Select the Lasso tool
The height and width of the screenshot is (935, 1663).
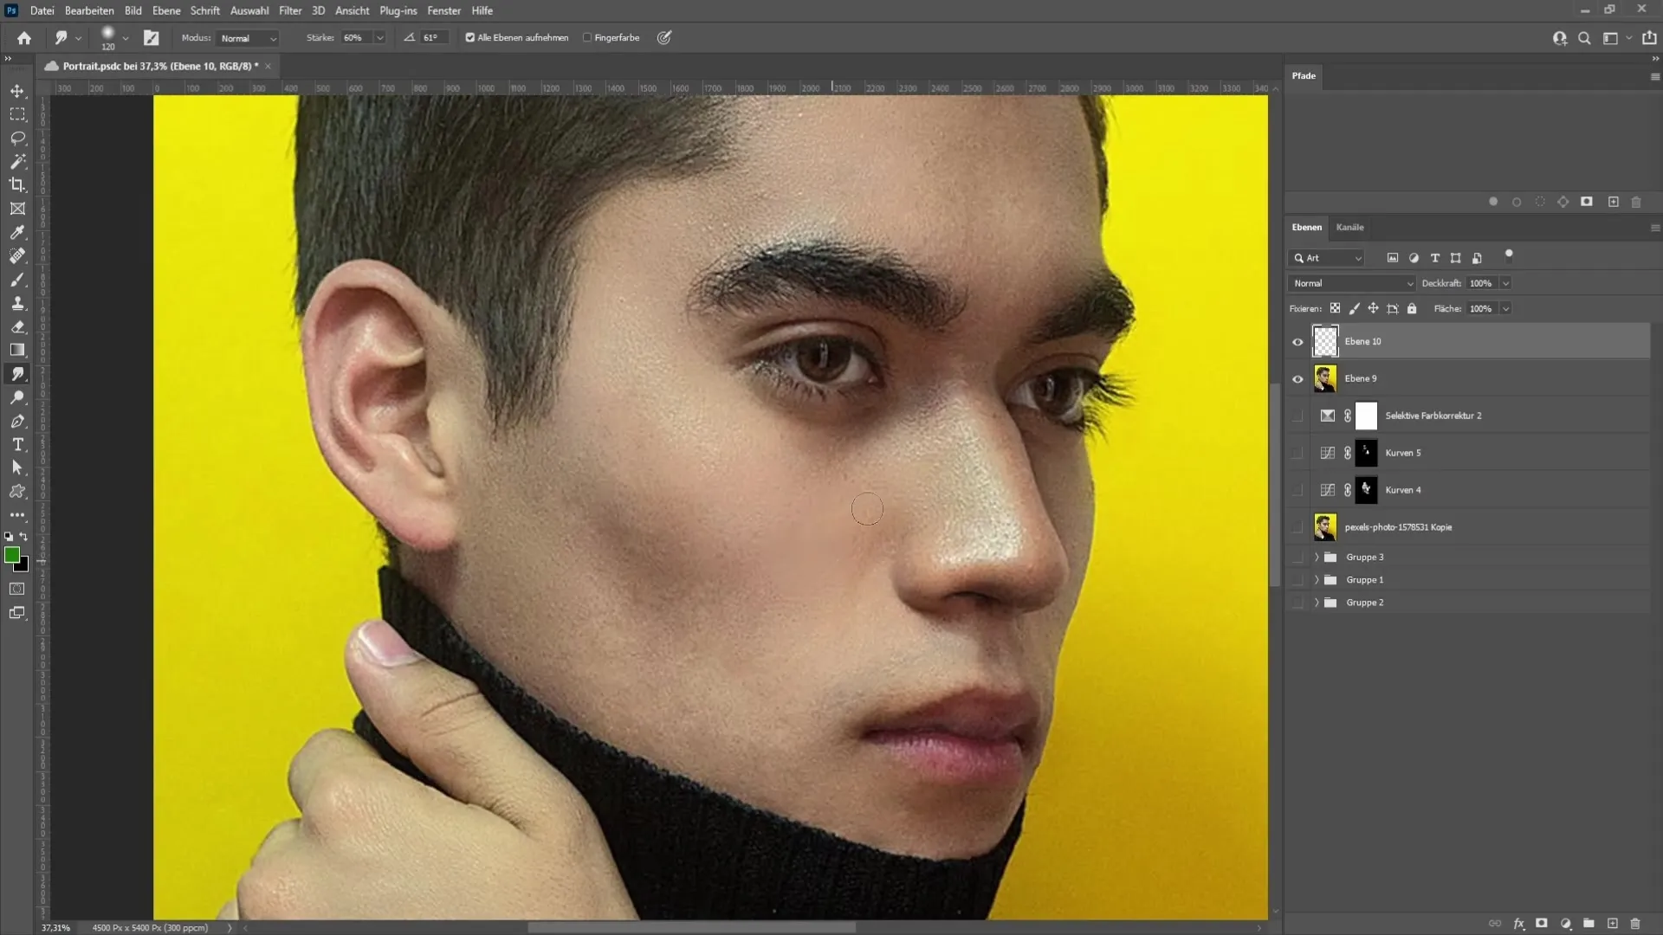18,137
